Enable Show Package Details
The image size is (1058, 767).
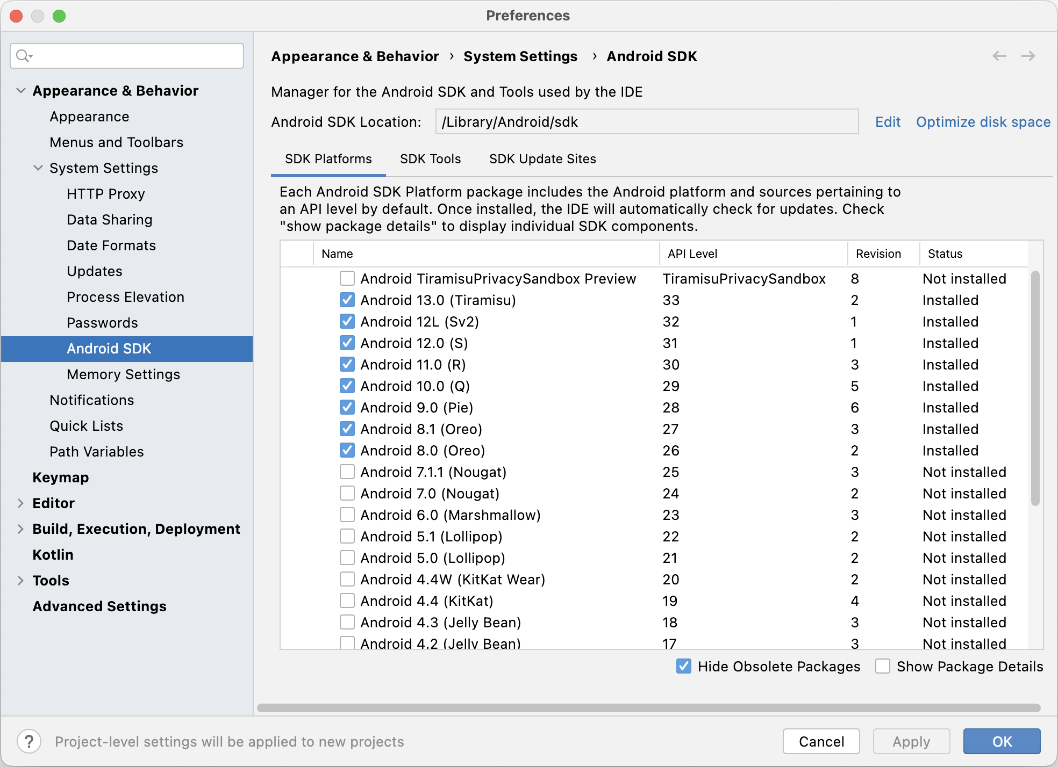[883, 666]
